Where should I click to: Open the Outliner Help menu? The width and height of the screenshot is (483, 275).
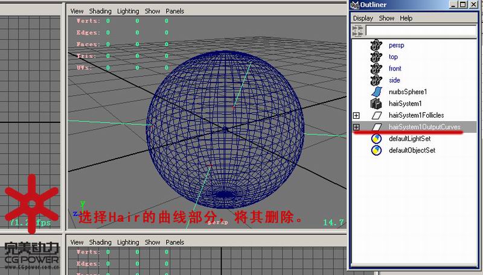click(406, 19)
